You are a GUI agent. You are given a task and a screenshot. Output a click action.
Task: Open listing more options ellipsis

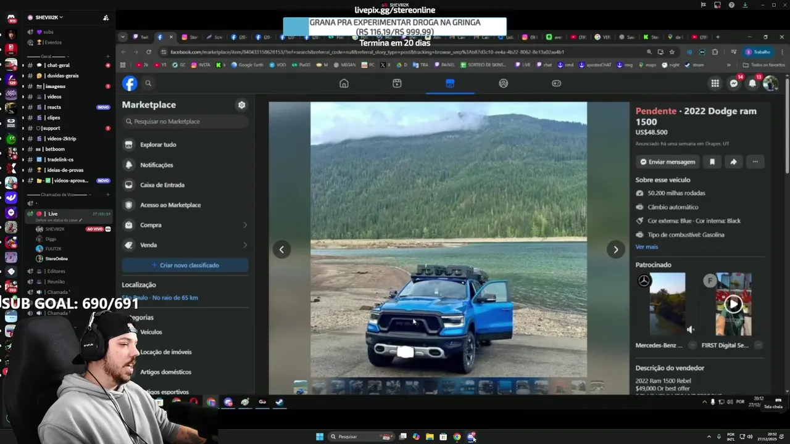point(755,162)
